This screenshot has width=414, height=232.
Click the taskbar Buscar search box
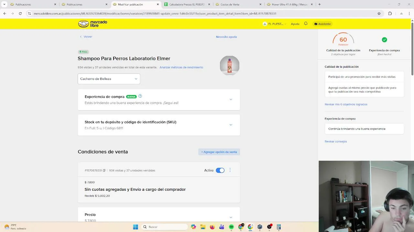click(165, 227)
